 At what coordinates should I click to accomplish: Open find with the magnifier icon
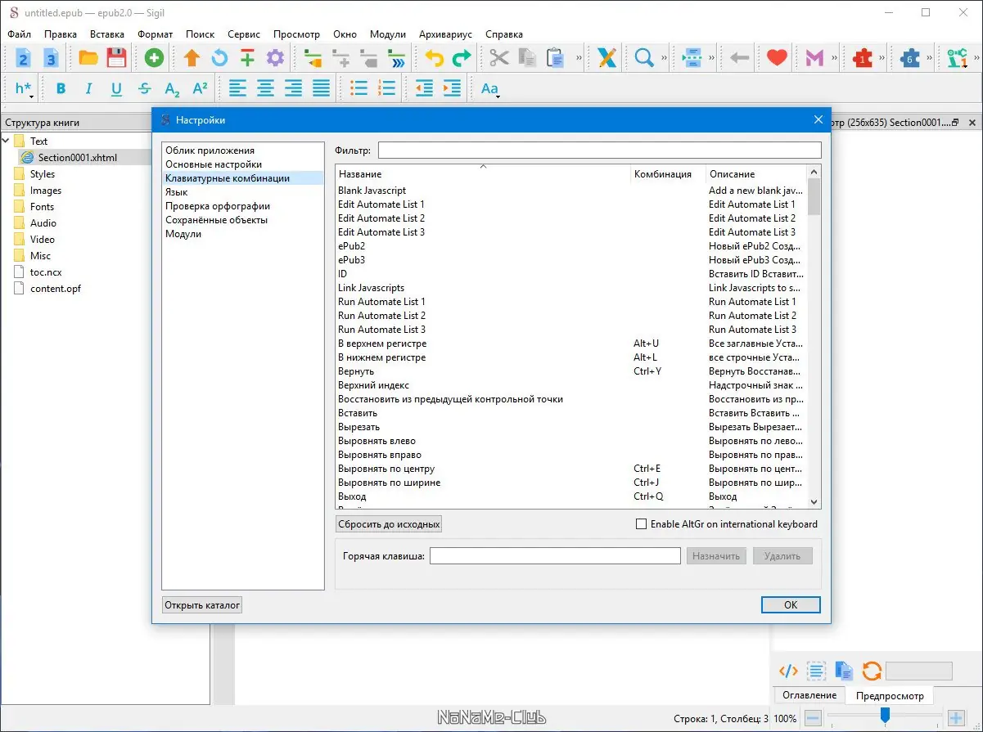[644, 58]
